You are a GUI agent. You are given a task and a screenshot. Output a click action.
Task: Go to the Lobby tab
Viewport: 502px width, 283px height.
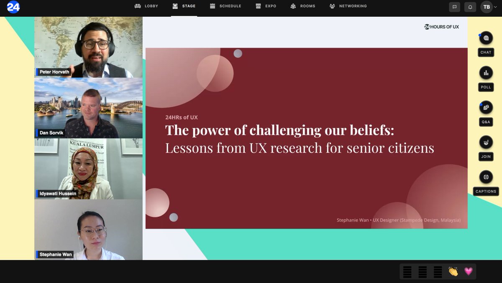[x=146, y=6]
